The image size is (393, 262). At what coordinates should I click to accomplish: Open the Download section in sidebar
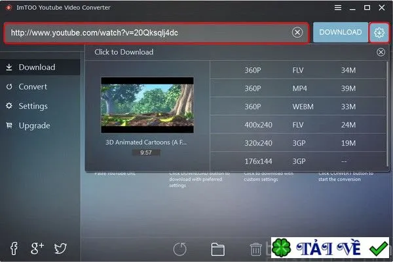pos(40,67)
